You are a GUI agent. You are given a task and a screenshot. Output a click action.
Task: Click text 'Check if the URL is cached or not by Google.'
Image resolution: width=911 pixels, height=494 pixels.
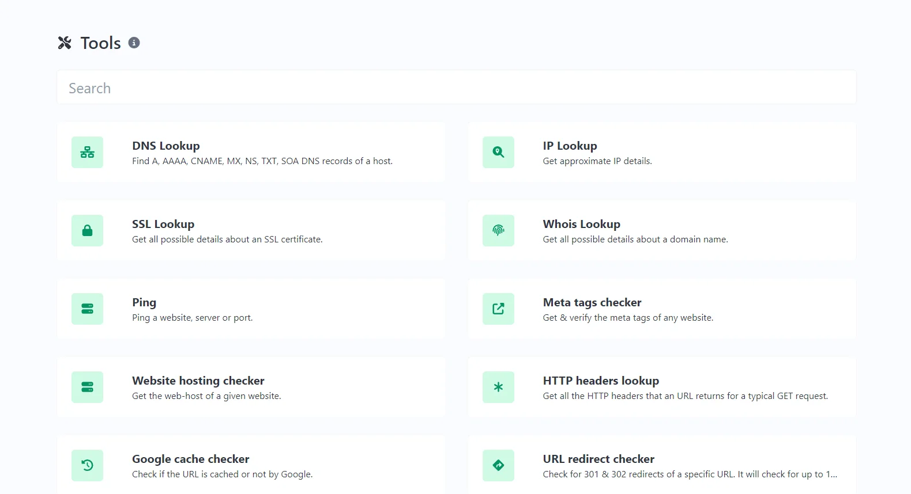pyautogui.click(x=222, y=474)
